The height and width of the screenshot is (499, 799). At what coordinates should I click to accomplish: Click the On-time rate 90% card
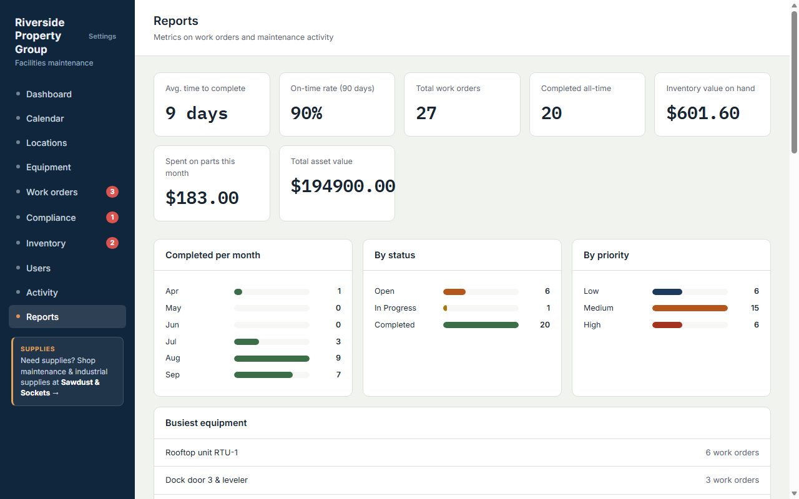coord(337,104)
